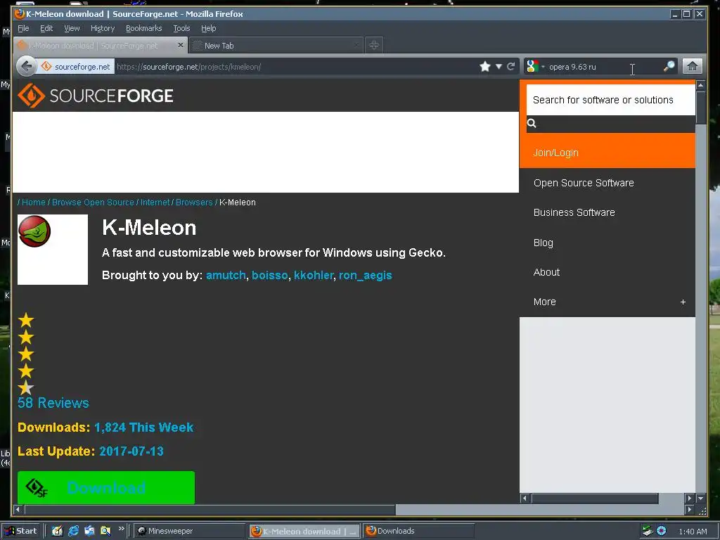Open the 58 Reviews link
This screenshot has width=720, height=540.
(53, 403)
